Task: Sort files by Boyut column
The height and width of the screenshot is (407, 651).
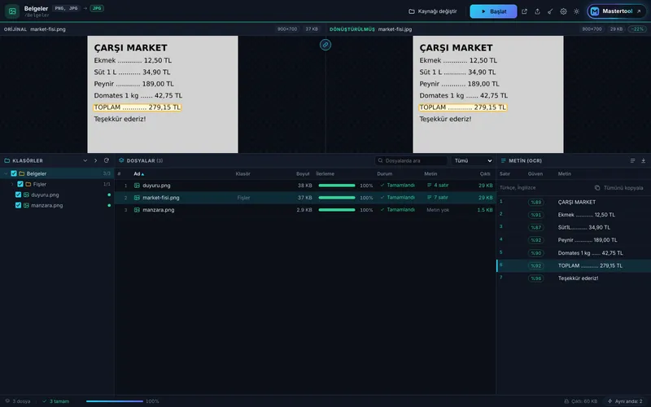Action: pos(303,174)
